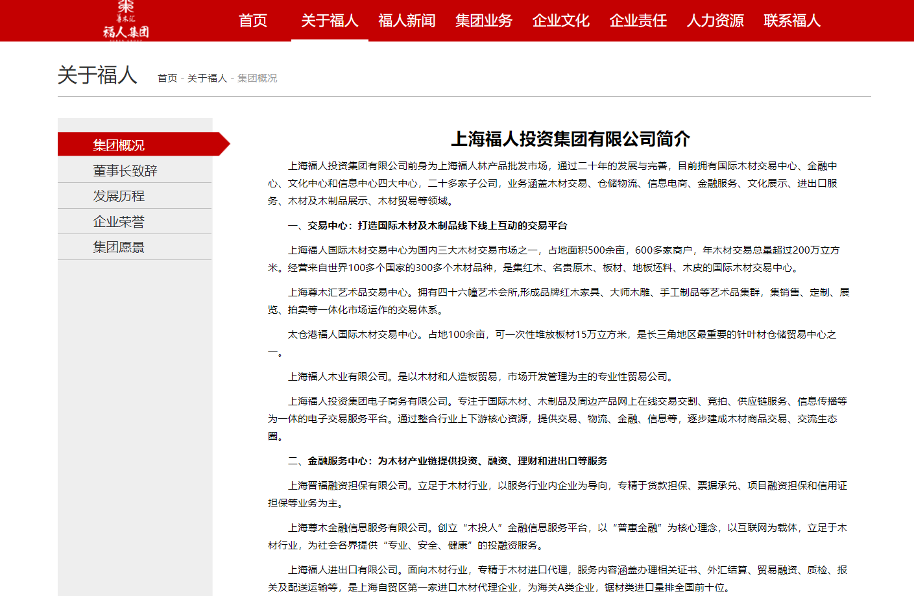Click 企业文化 in the navigation bar
The image size is (914, 596).
coord(561,21)
